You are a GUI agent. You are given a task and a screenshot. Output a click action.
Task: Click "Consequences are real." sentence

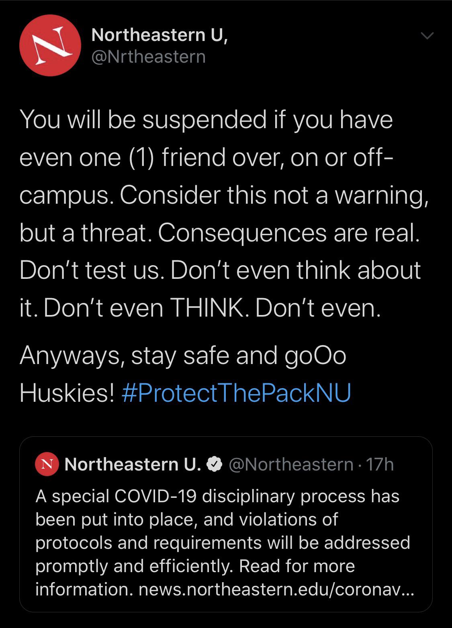(x=288, y=233)
